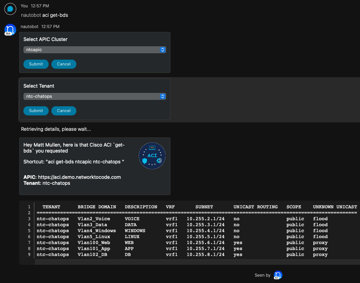Click the arrow stepper on ntc-chatops dropdown
The image size is (360, 283).
click(x=163, y=96)
